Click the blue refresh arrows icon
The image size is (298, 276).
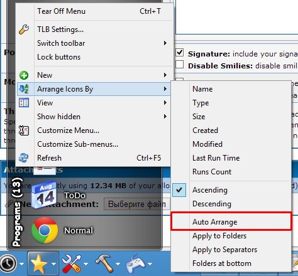[23, 158]
